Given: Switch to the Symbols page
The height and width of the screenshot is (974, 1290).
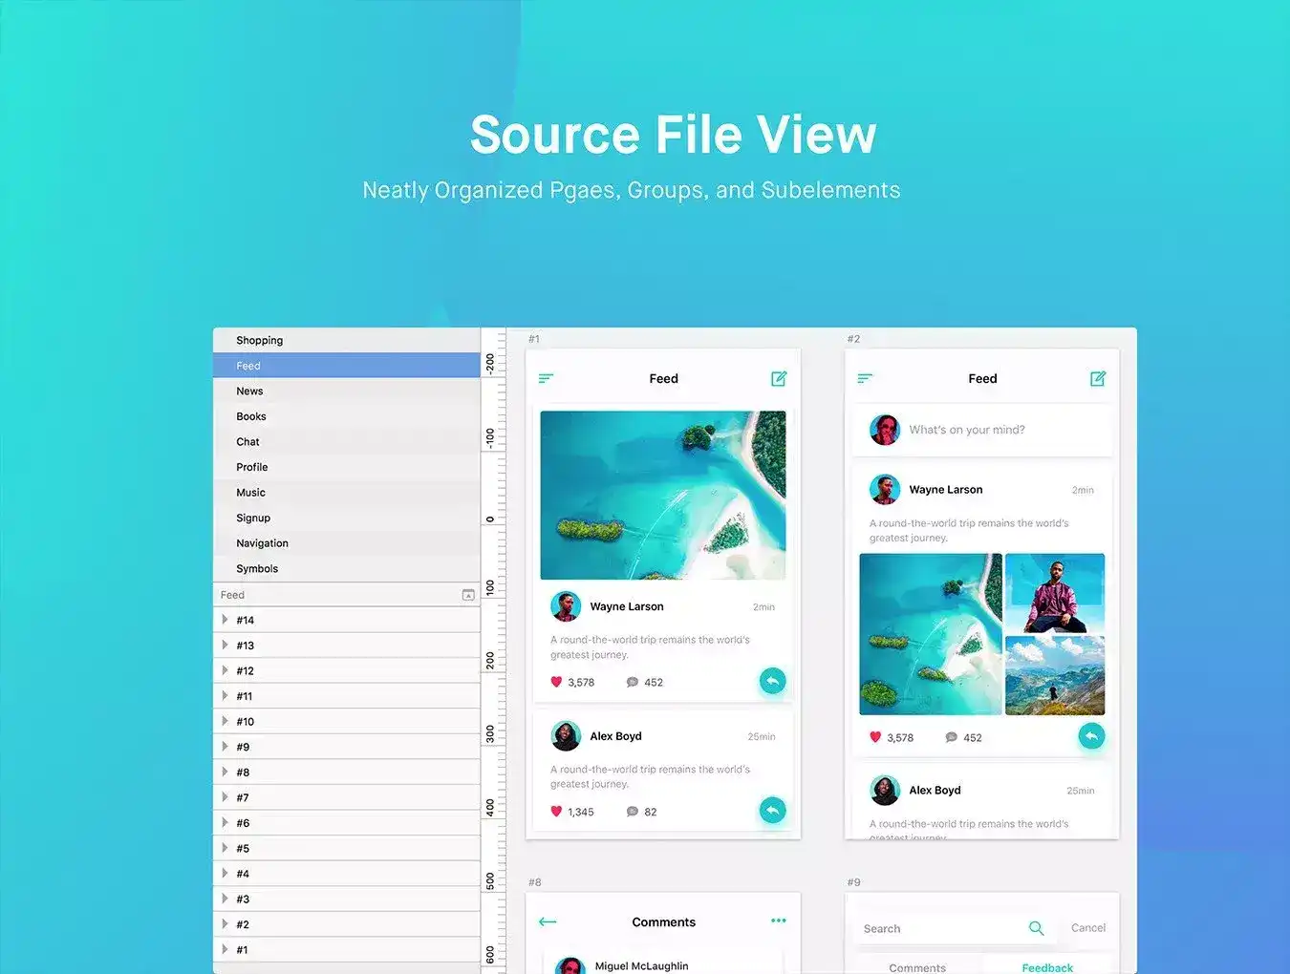Looking at the screenshot, I should [257, 568].
